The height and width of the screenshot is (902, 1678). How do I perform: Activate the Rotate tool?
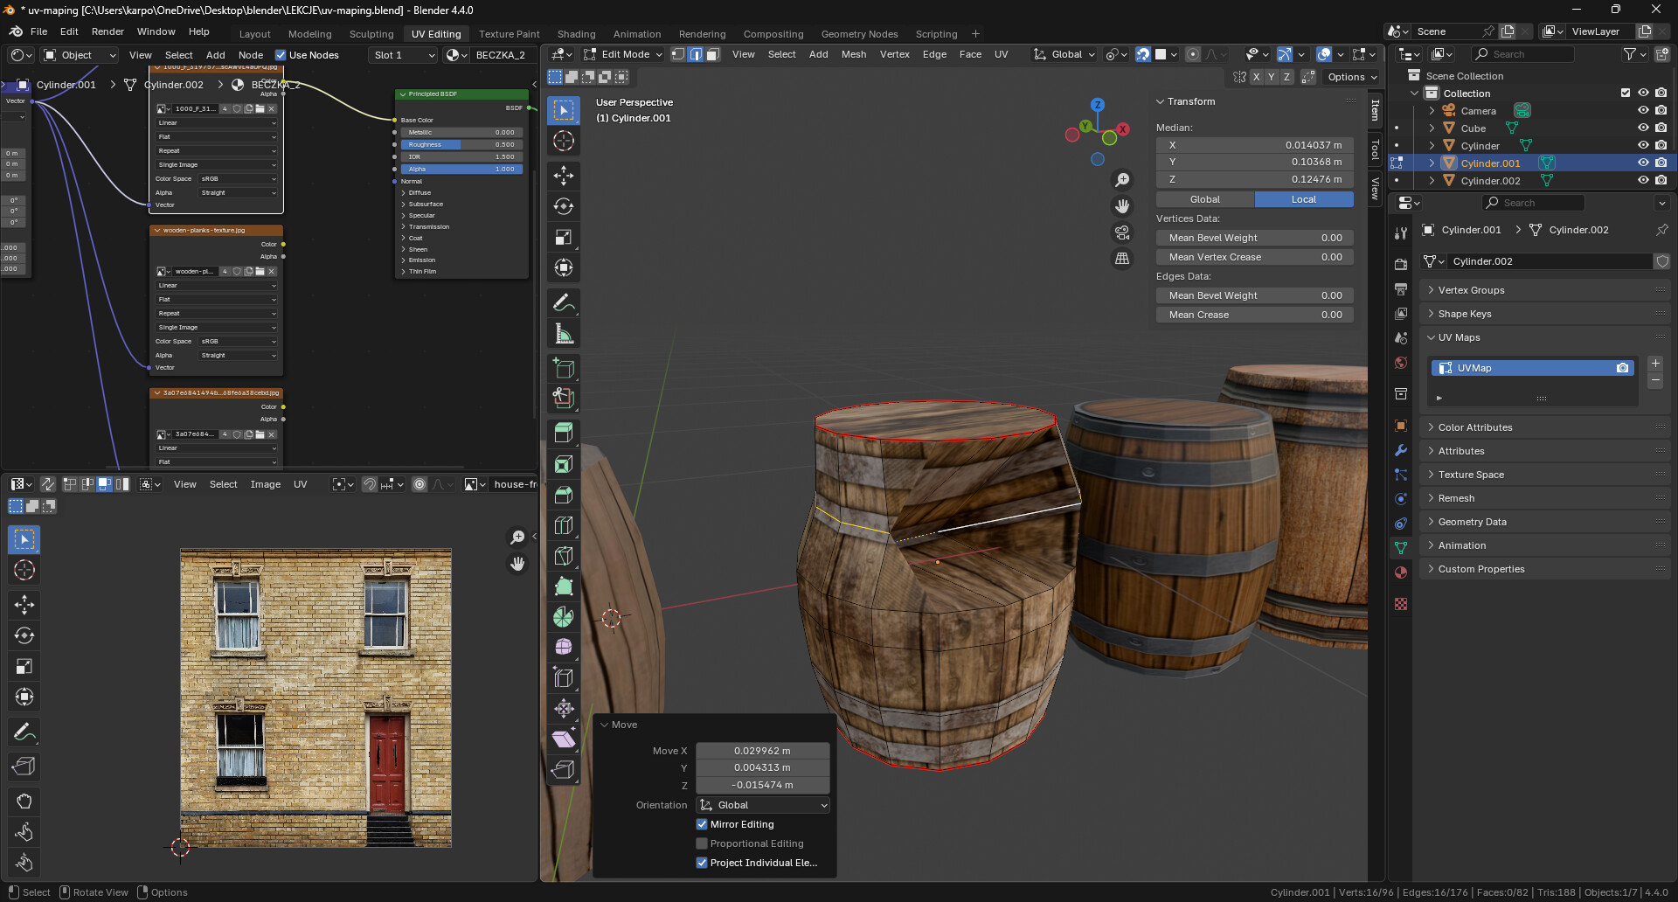coord(564,207)
